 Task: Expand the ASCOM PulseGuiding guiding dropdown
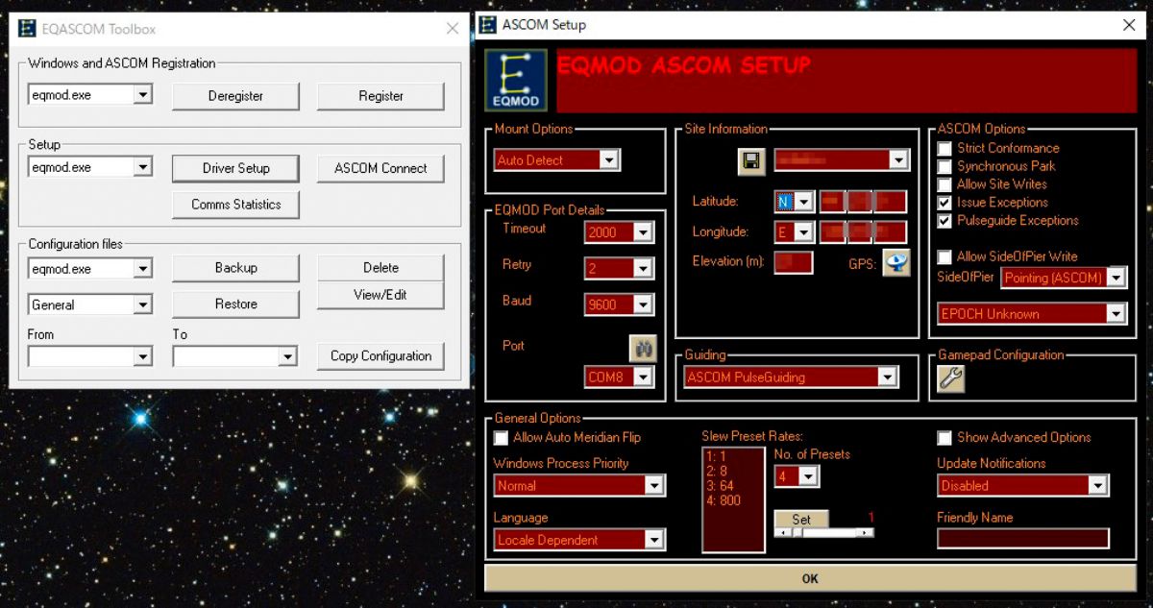coord(889,377)
